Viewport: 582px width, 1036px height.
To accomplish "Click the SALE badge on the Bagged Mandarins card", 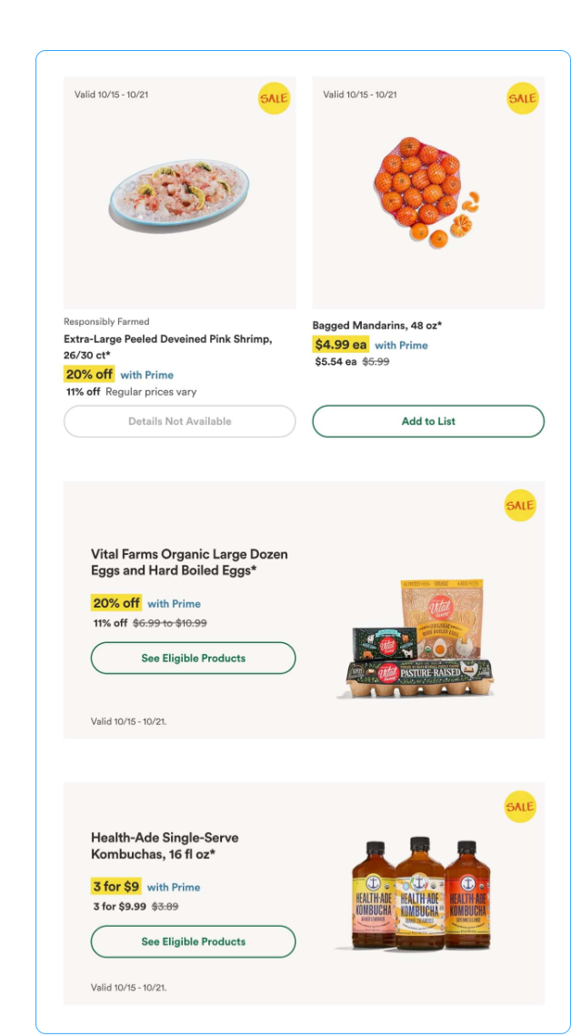I will pos(522,98).
